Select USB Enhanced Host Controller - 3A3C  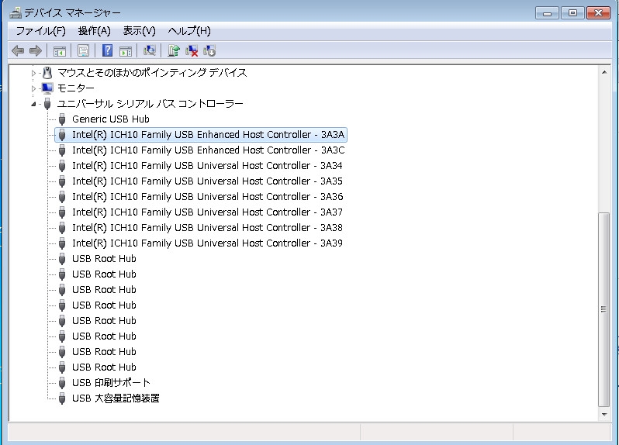(208, 150)
